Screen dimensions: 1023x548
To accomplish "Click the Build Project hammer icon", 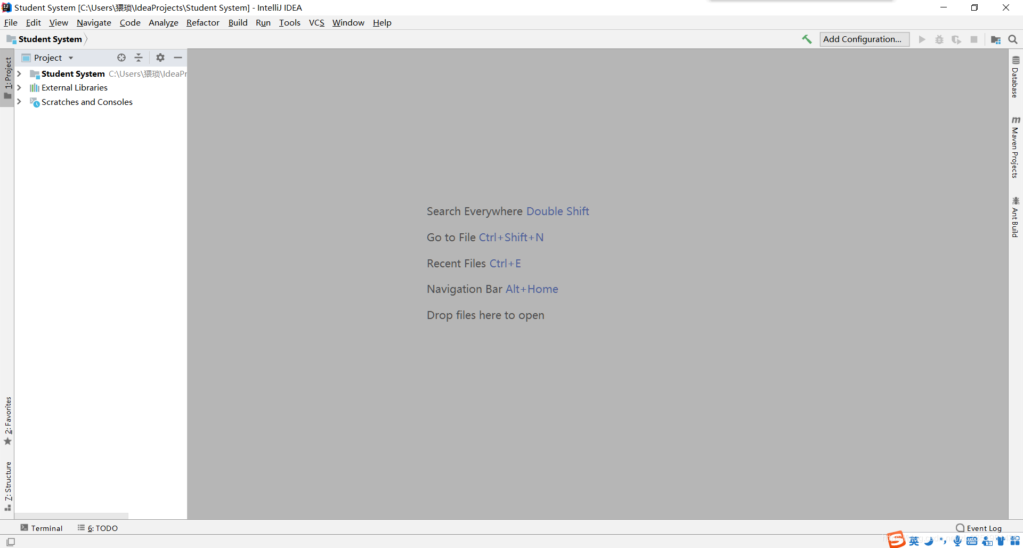I will pos(807,39).
